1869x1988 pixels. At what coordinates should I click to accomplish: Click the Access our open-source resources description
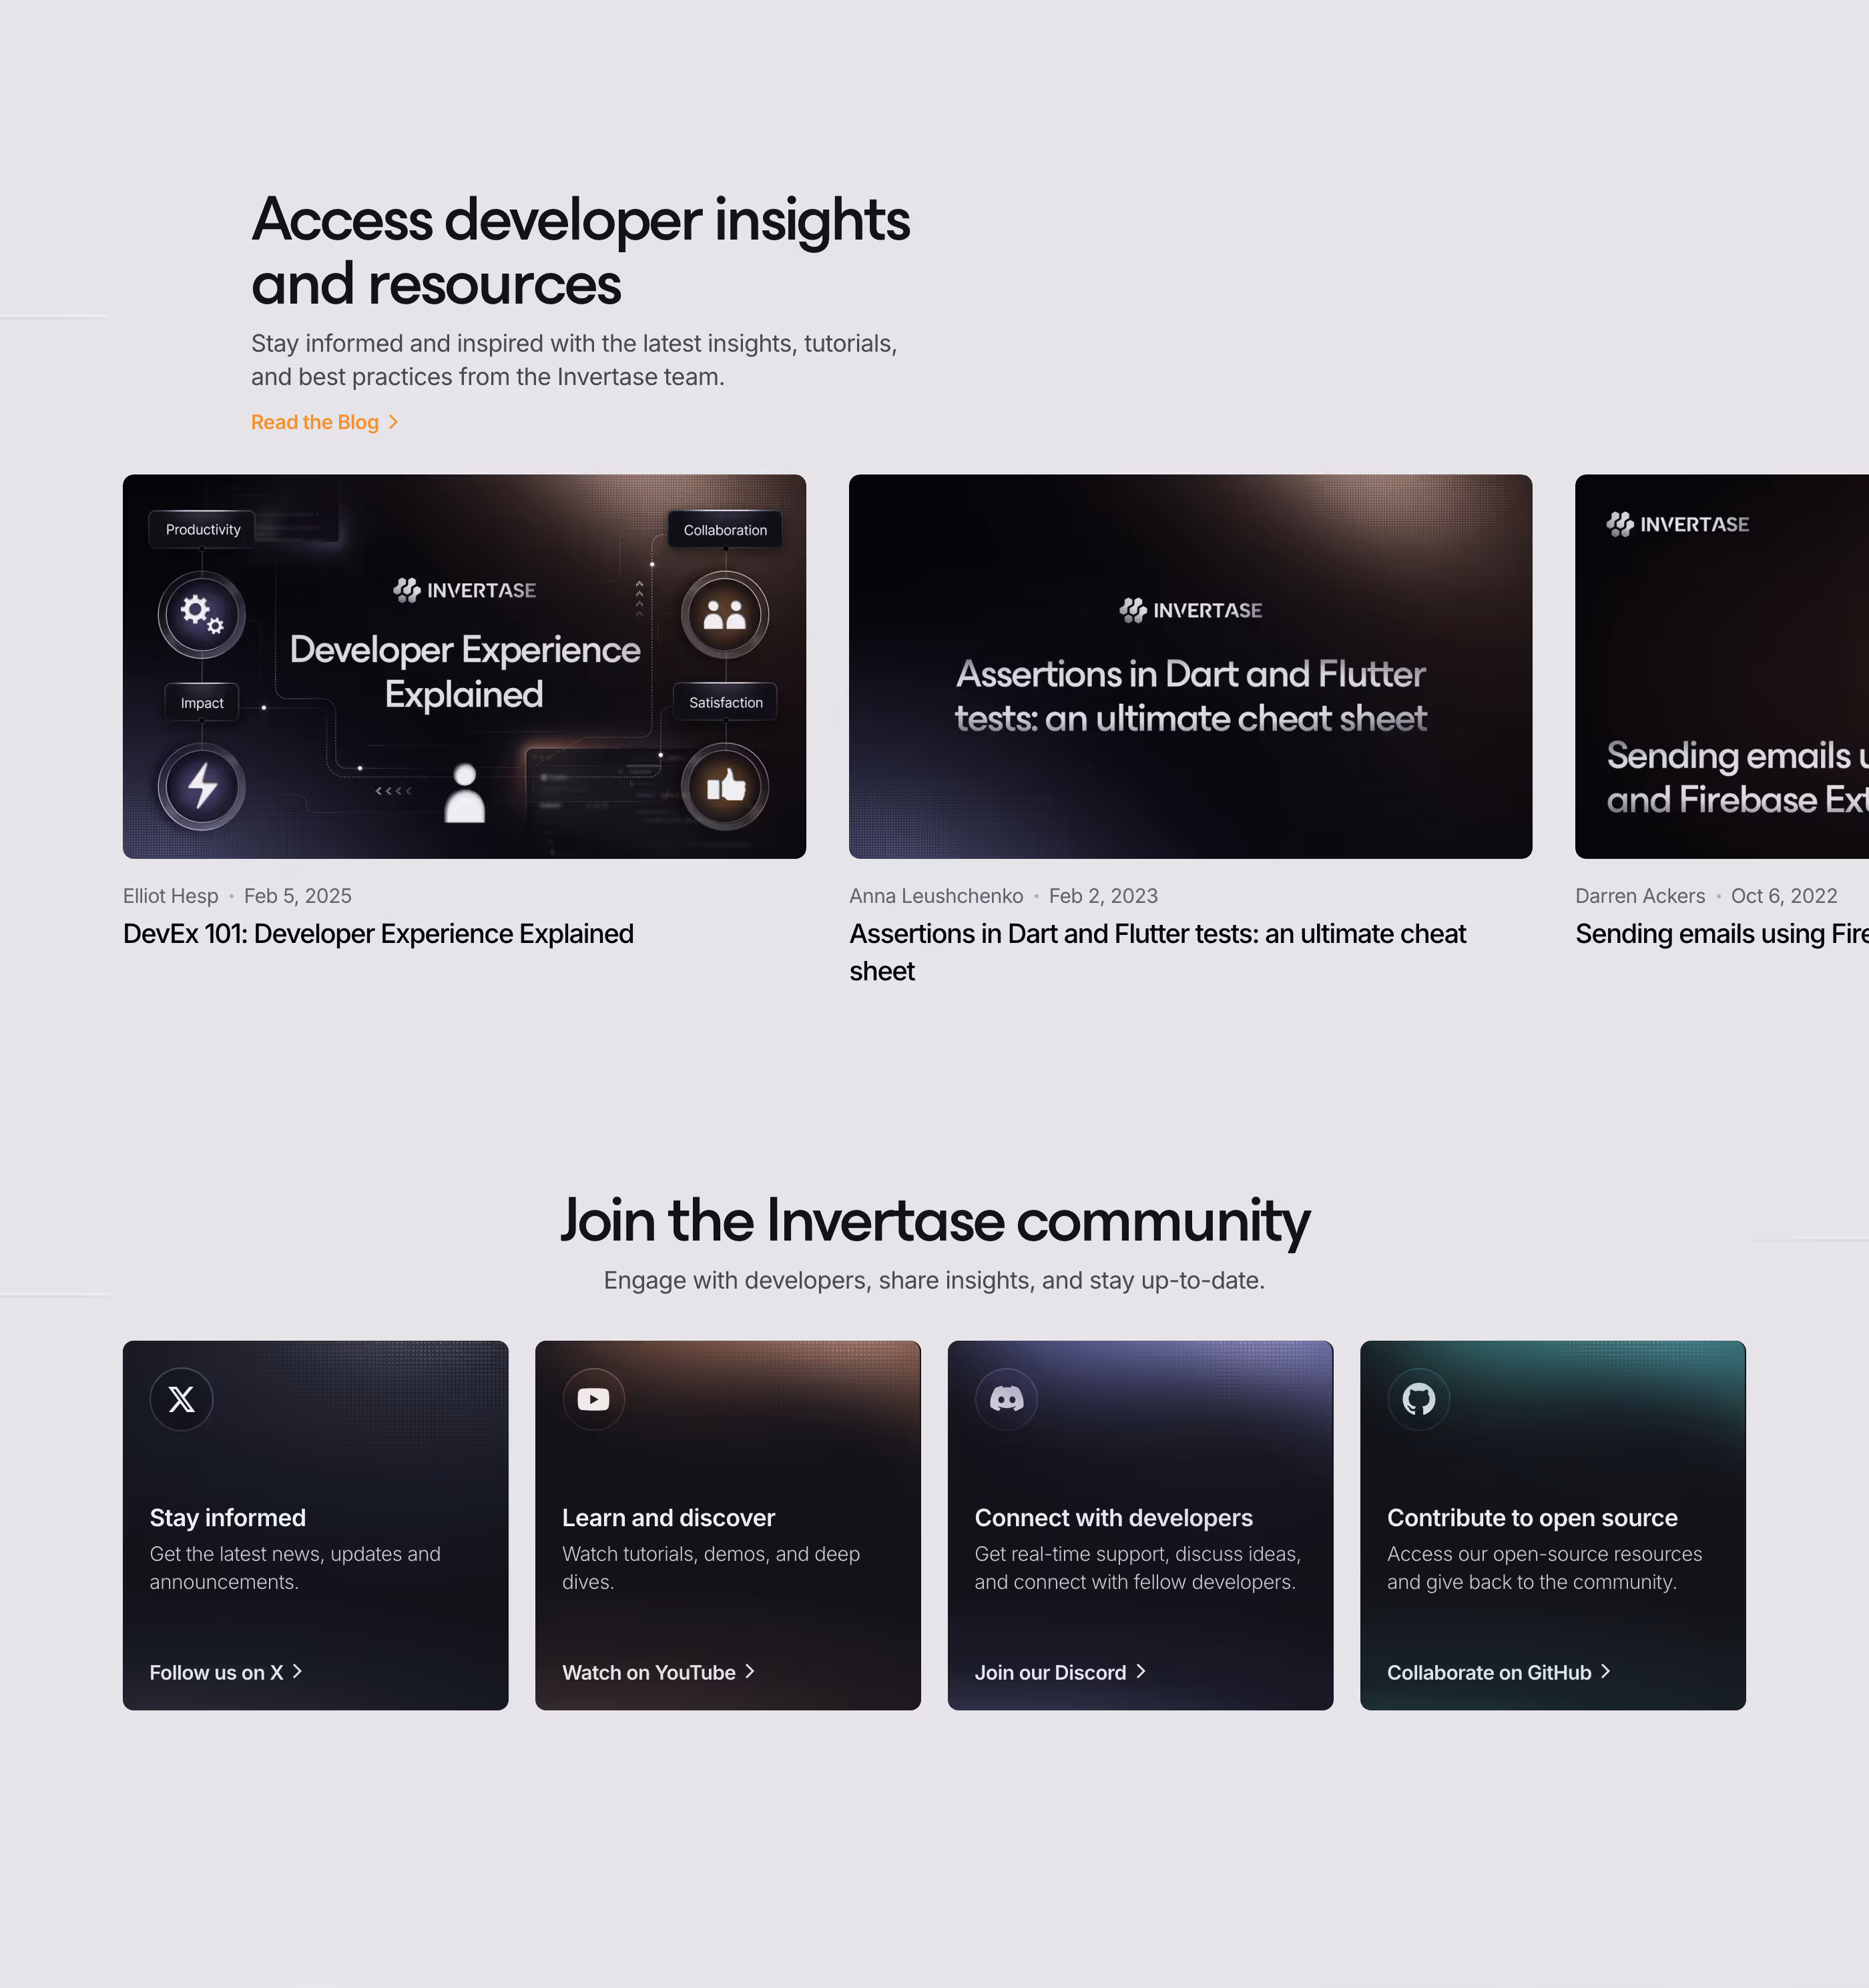tap(1544, 1568)
